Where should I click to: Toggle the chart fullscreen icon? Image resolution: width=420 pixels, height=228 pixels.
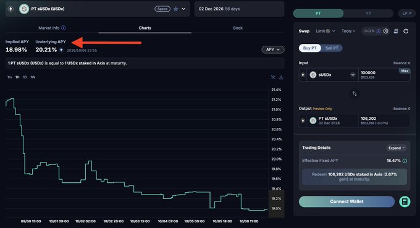coord(273,77)
